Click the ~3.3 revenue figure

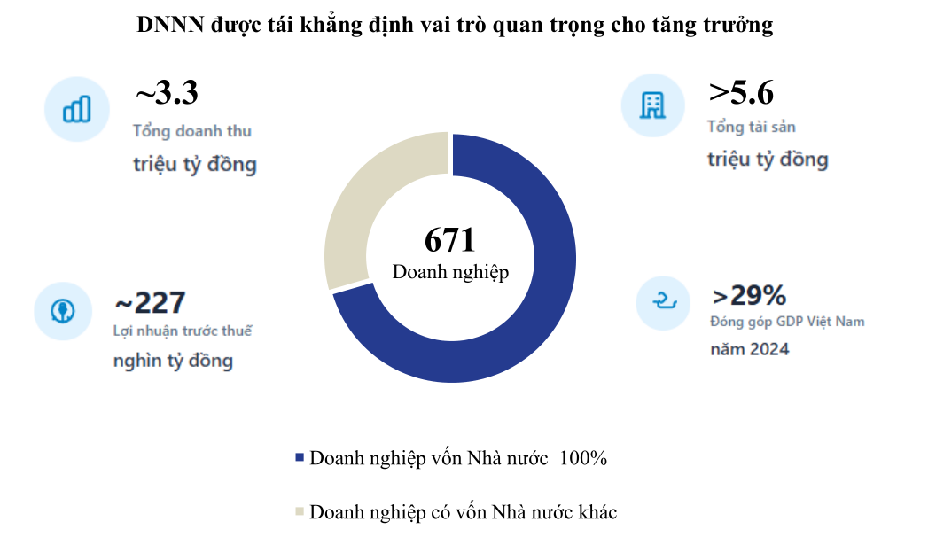pos(166,92)
